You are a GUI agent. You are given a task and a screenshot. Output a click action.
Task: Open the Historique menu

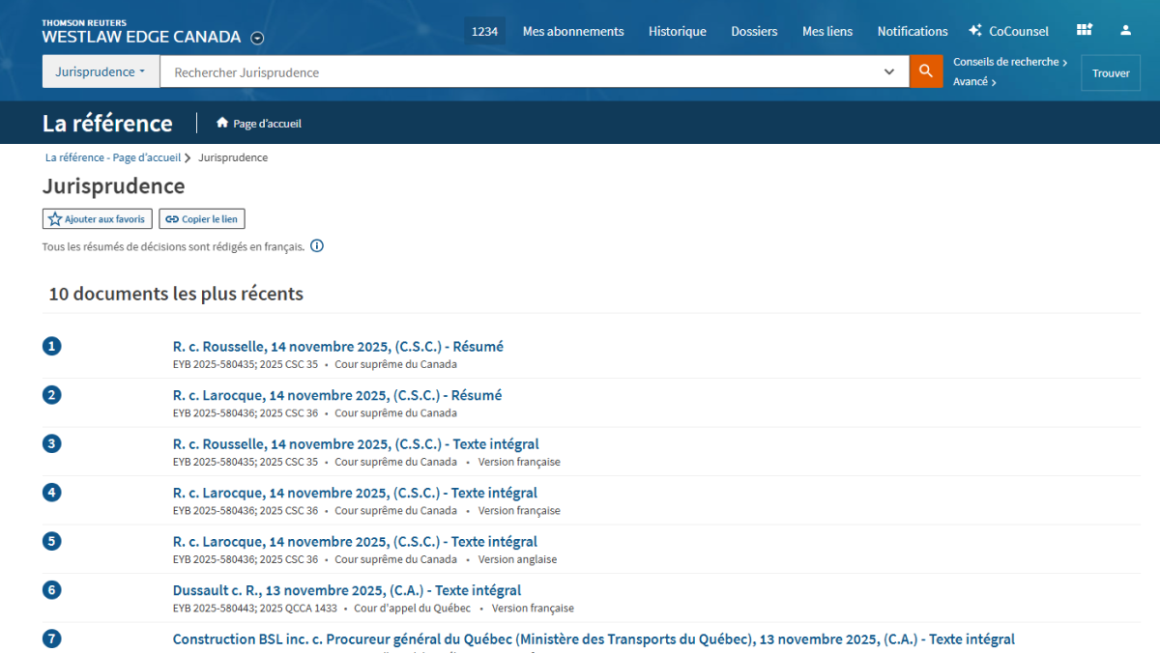677,31
